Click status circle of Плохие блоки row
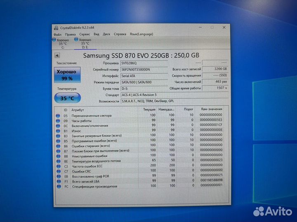Screen dimensions: 297x222 coord(58,151)
